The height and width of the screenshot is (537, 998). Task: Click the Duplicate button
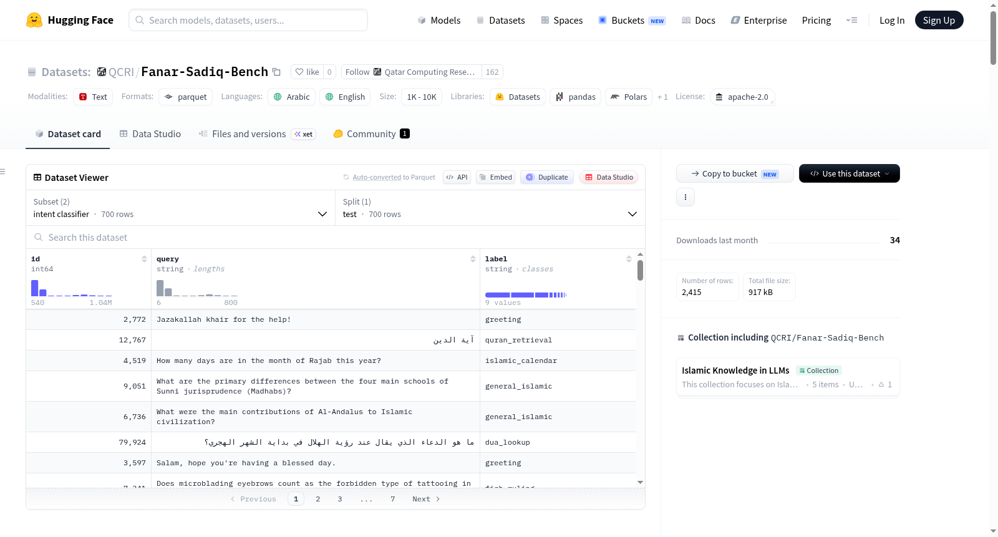[x=547, y=177]
